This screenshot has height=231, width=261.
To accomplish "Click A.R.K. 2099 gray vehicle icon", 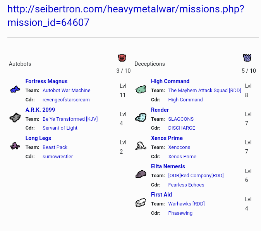I will tap(15, 118).
